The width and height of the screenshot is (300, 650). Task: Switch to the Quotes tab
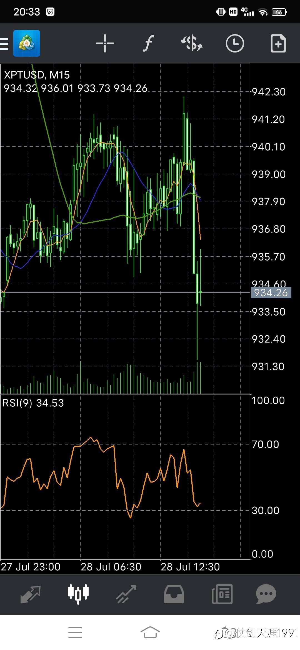coord(31,594)
